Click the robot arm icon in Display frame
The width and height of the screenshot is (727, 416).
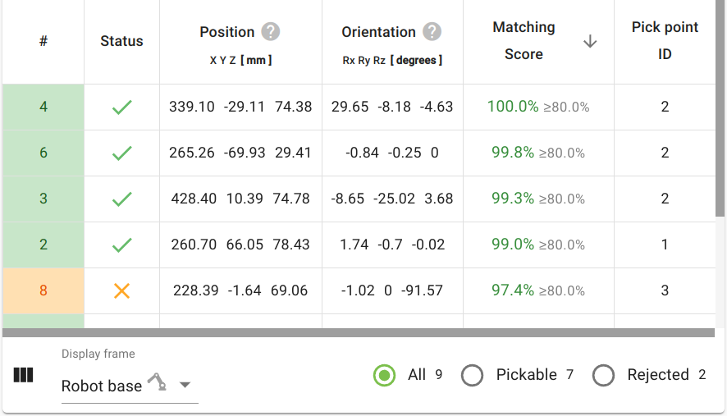point(157,383)
